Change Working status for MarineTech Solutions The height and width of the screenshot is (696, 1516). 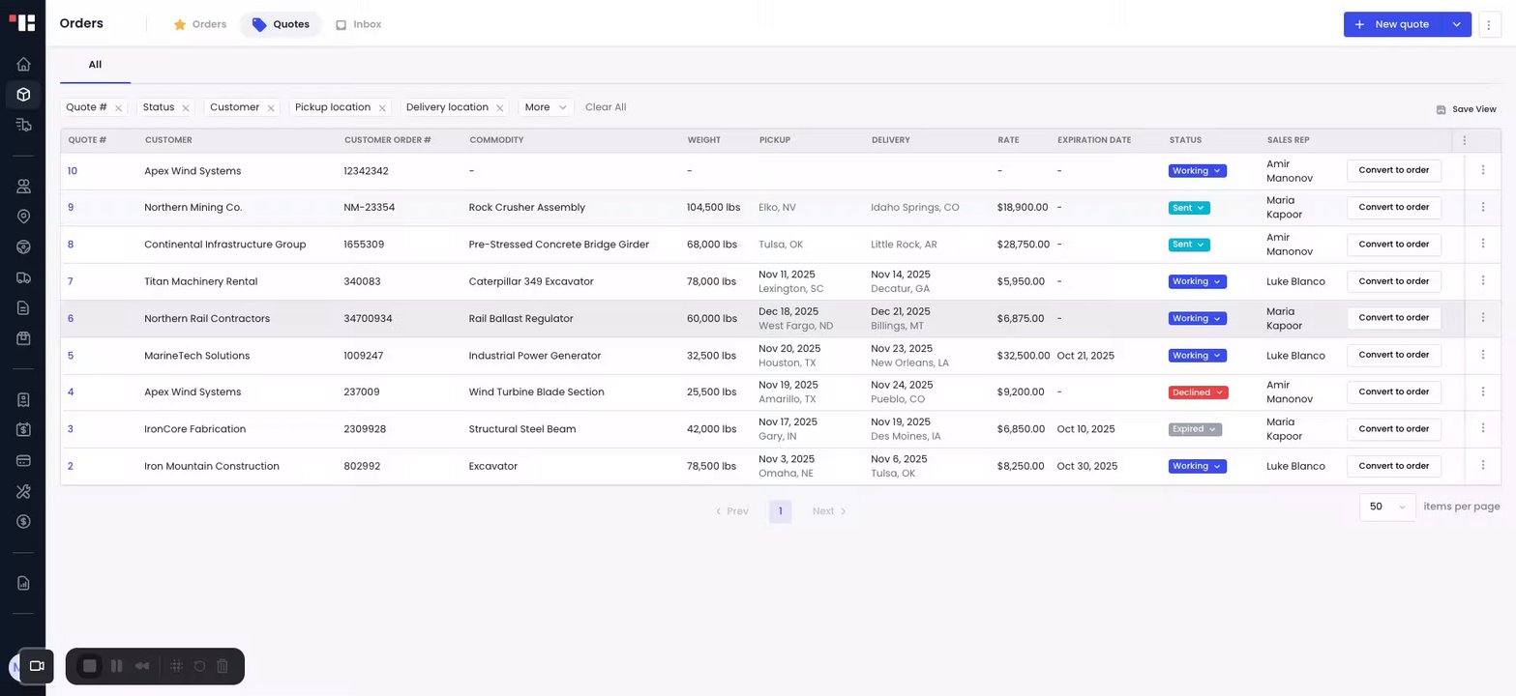tap(1197, 356)
